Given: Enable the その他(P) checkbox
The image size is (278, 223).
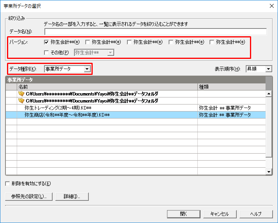Looking at the screenshot, I should (47, 52).
